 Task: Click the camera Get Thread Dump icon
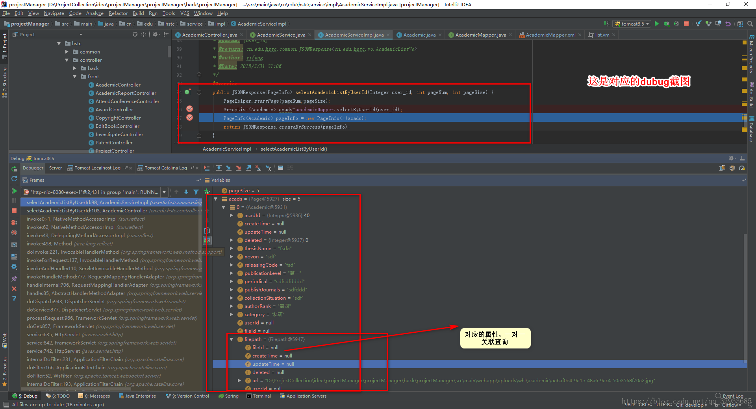(x=14, y=244)
